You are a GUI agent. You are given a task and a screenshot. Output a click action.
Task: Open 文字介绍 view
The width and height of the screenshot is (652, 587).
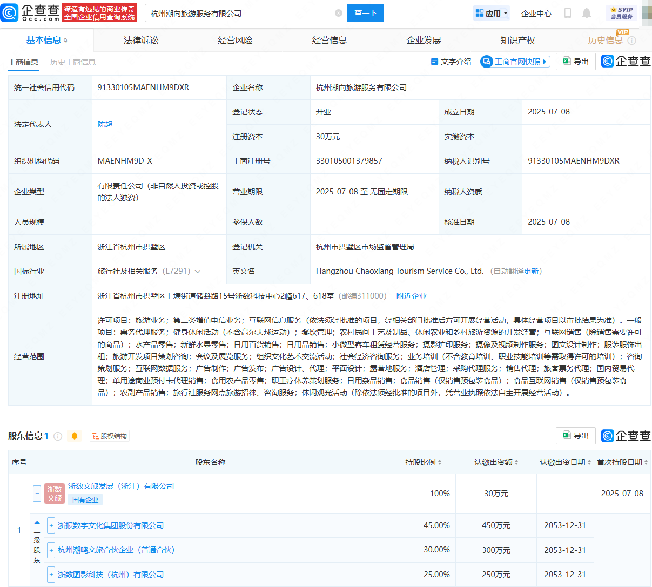451,62
